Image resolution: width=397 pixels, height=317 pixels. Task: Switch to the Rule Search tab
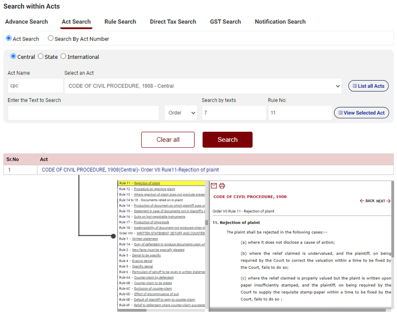pyautogui.click(x=120, y=22)
